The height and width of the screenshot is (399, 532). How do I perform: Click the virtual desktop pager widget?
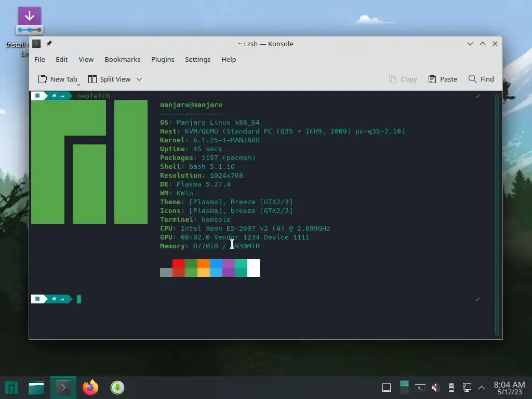click(x=404, y=388)
